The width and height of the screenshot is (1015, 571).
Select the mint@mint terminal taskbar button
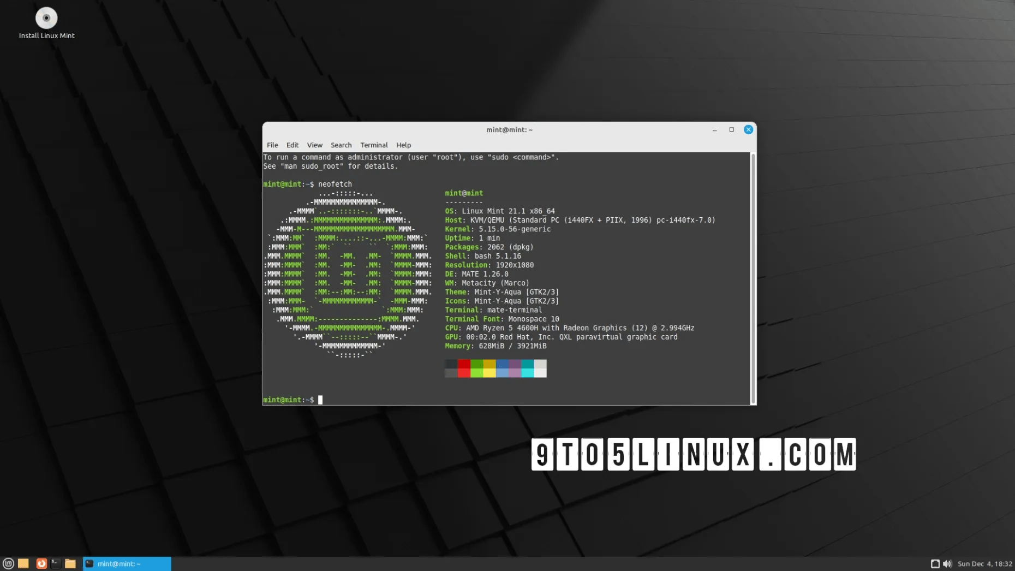pos(127,563)
